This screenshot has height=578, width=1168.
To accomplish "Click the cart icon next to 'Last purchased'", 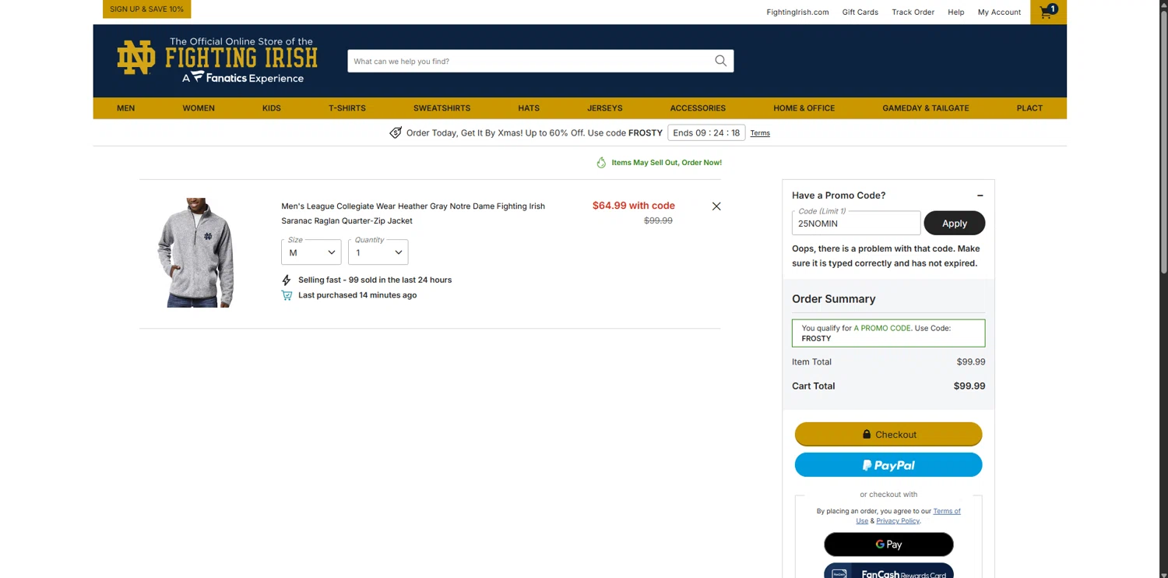I will tap(287, 295).
